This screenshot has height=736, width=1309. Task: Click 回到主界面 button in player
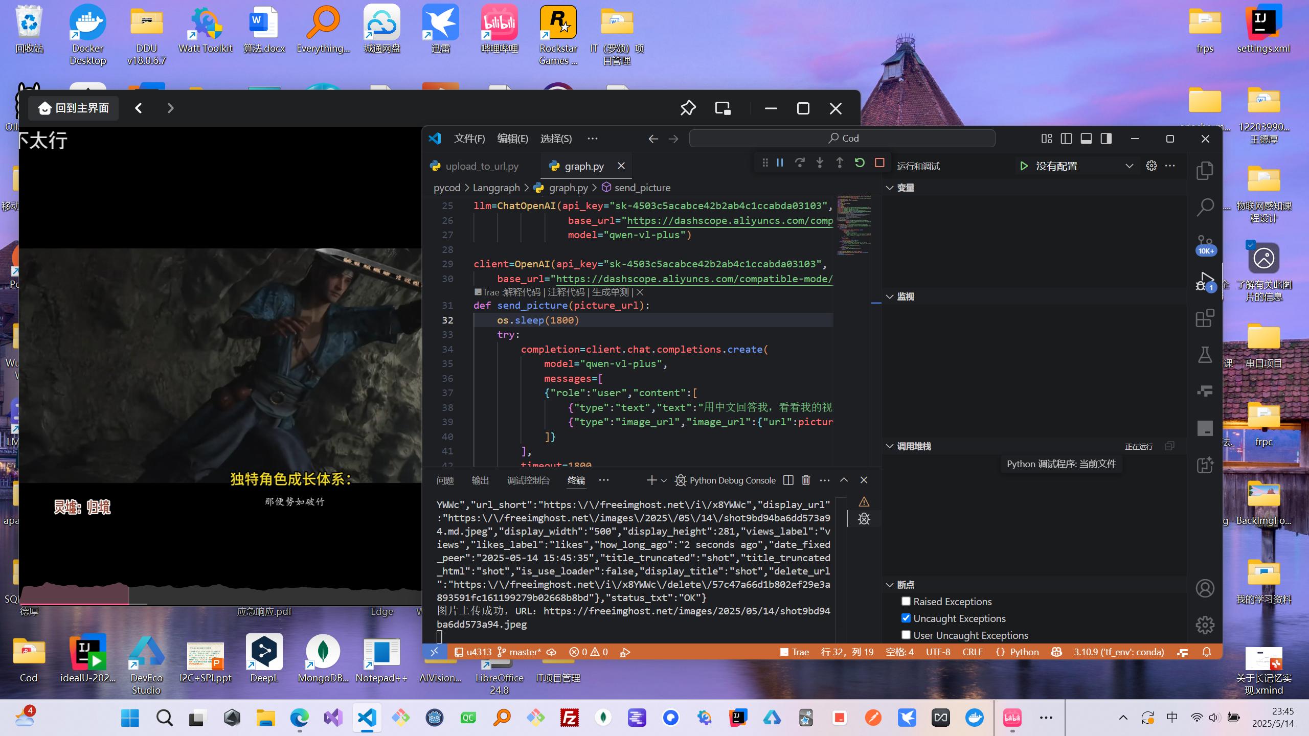[x=74, y=108]
